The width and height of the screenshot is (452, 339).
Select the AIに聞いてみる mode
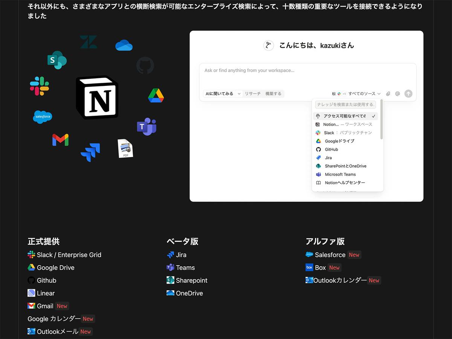(219, 94)
